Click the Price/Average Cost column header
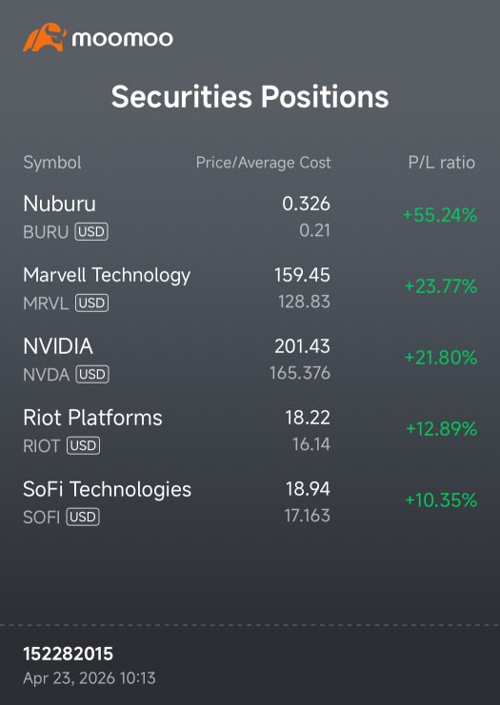Image resolution: width=500 pixels, height=705 pixels. (263, 163)
